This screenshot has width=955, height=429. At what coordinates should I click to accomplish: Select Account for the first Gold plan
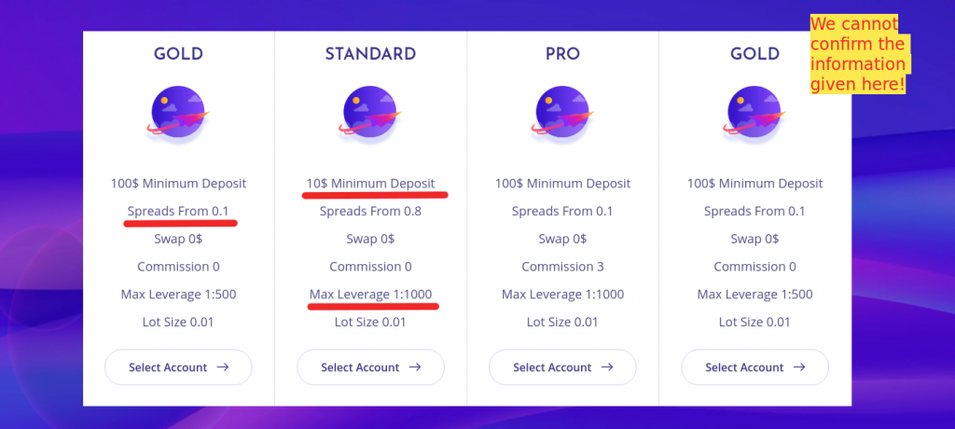pyautogui.click(x=178, y=367)
